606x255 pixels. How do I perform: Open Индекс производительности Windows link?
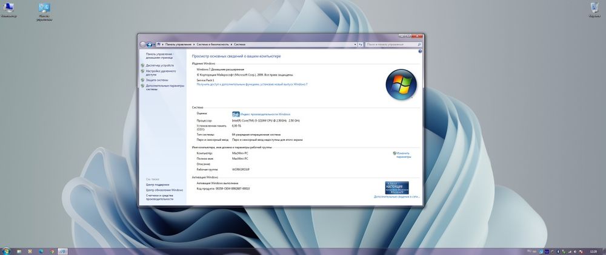pyautogui.click(x=265, y=114)
